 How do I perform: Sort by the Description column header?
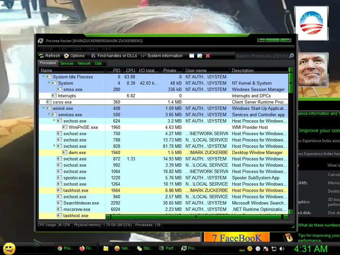(259, 70)
